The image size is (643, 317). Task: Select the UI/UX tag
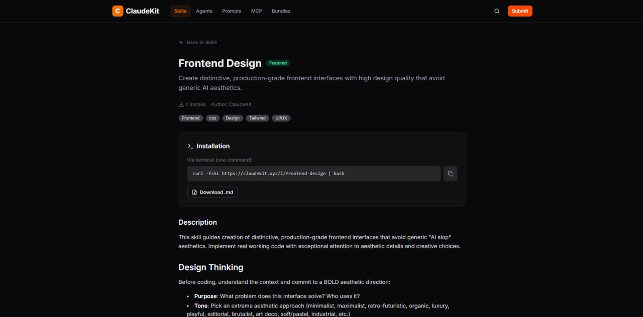[281, 118]
